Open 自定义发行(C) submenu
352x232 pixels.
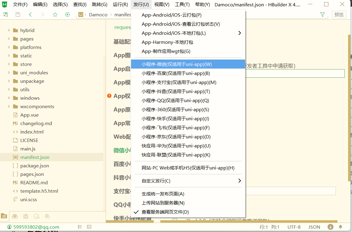188,181
